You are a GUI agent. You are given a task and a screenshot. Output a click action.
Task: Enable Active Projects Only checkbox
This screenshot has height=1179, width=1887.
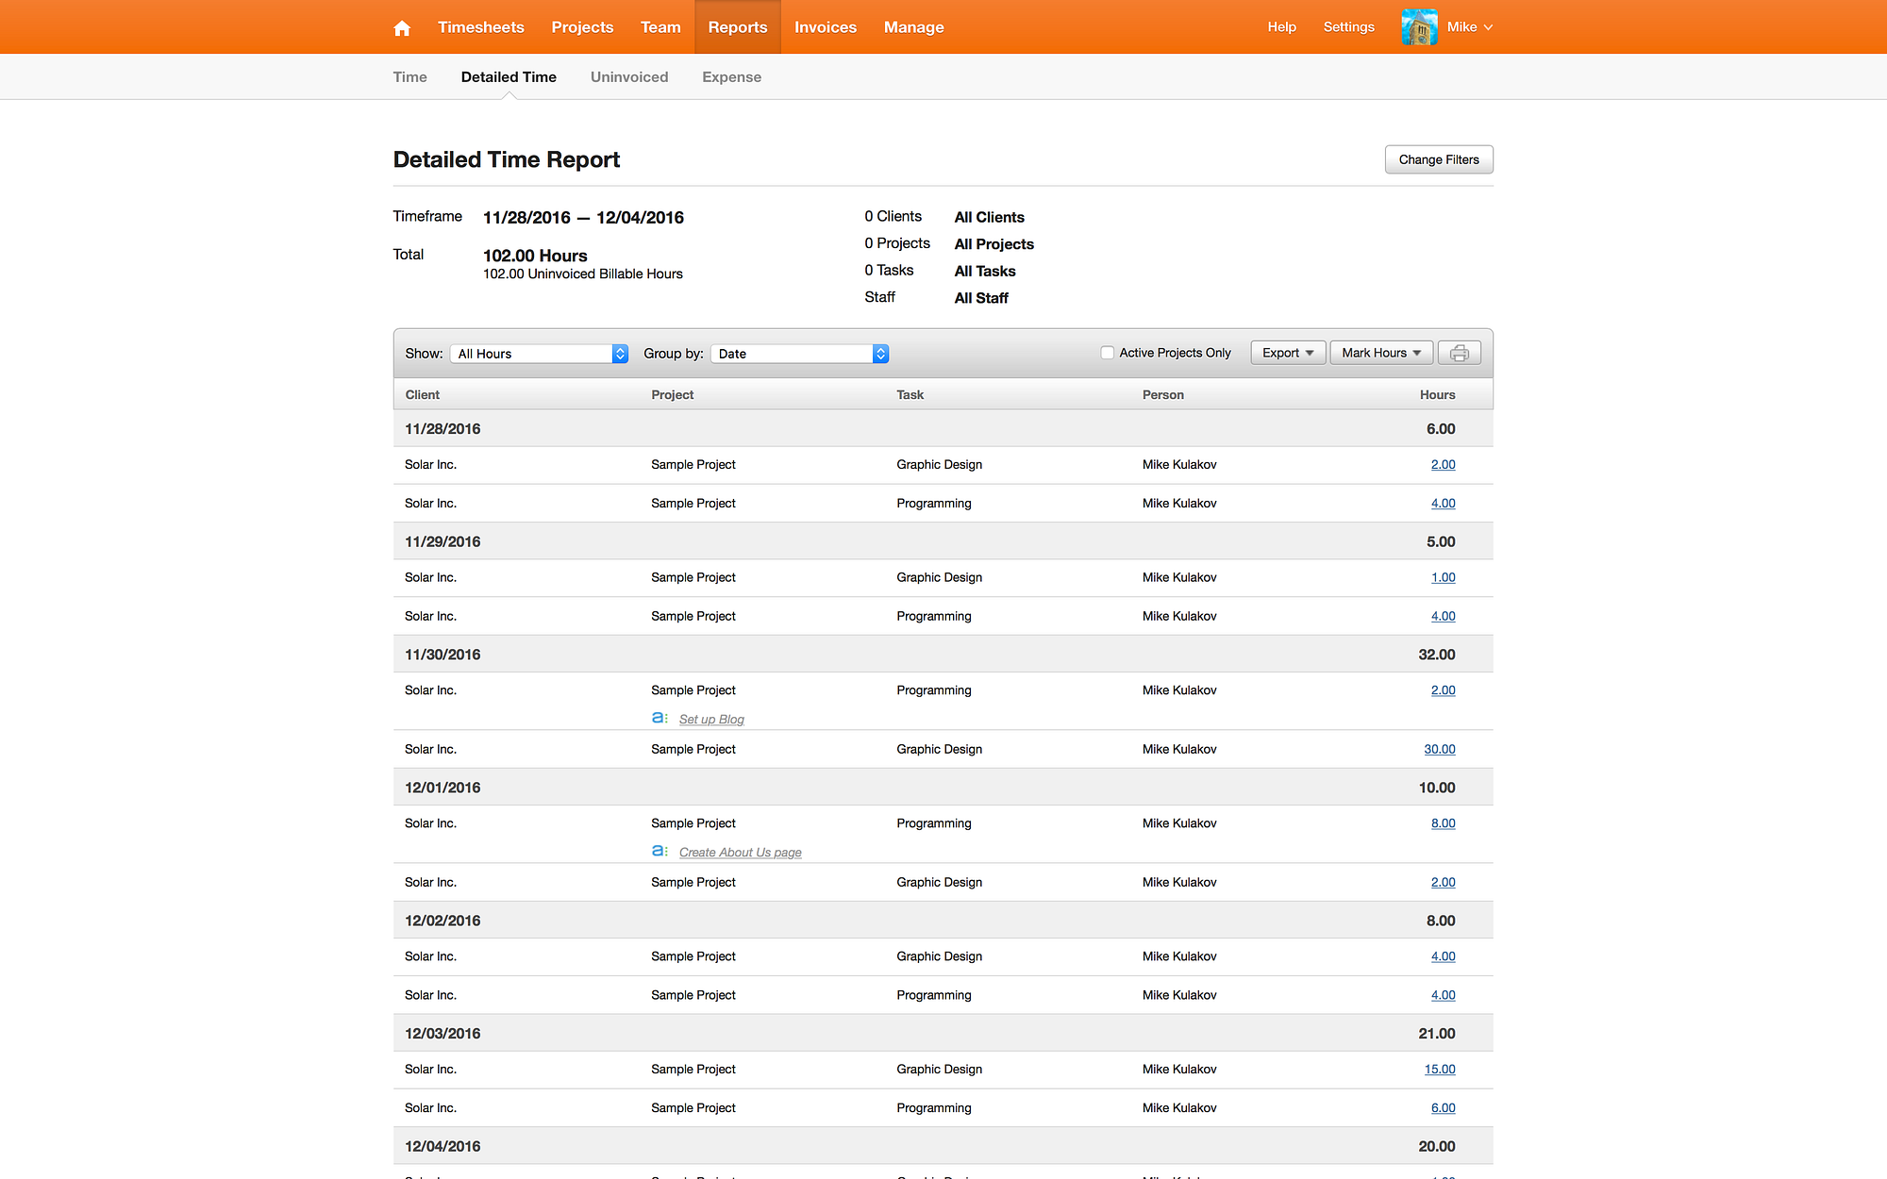pos(1107,353)
